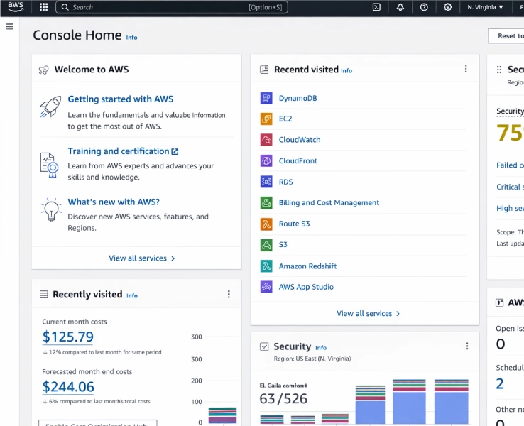Viewport: 524px width, 426px height.
Task: Open the DynamoDB text link
Action: (x=298, y=98)
